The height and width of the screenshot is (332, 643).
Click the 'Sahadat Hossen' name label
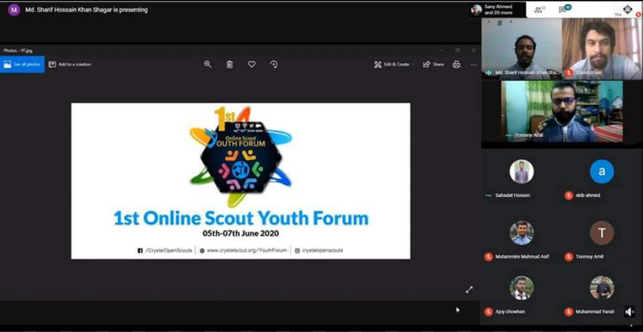click(513, 195)
